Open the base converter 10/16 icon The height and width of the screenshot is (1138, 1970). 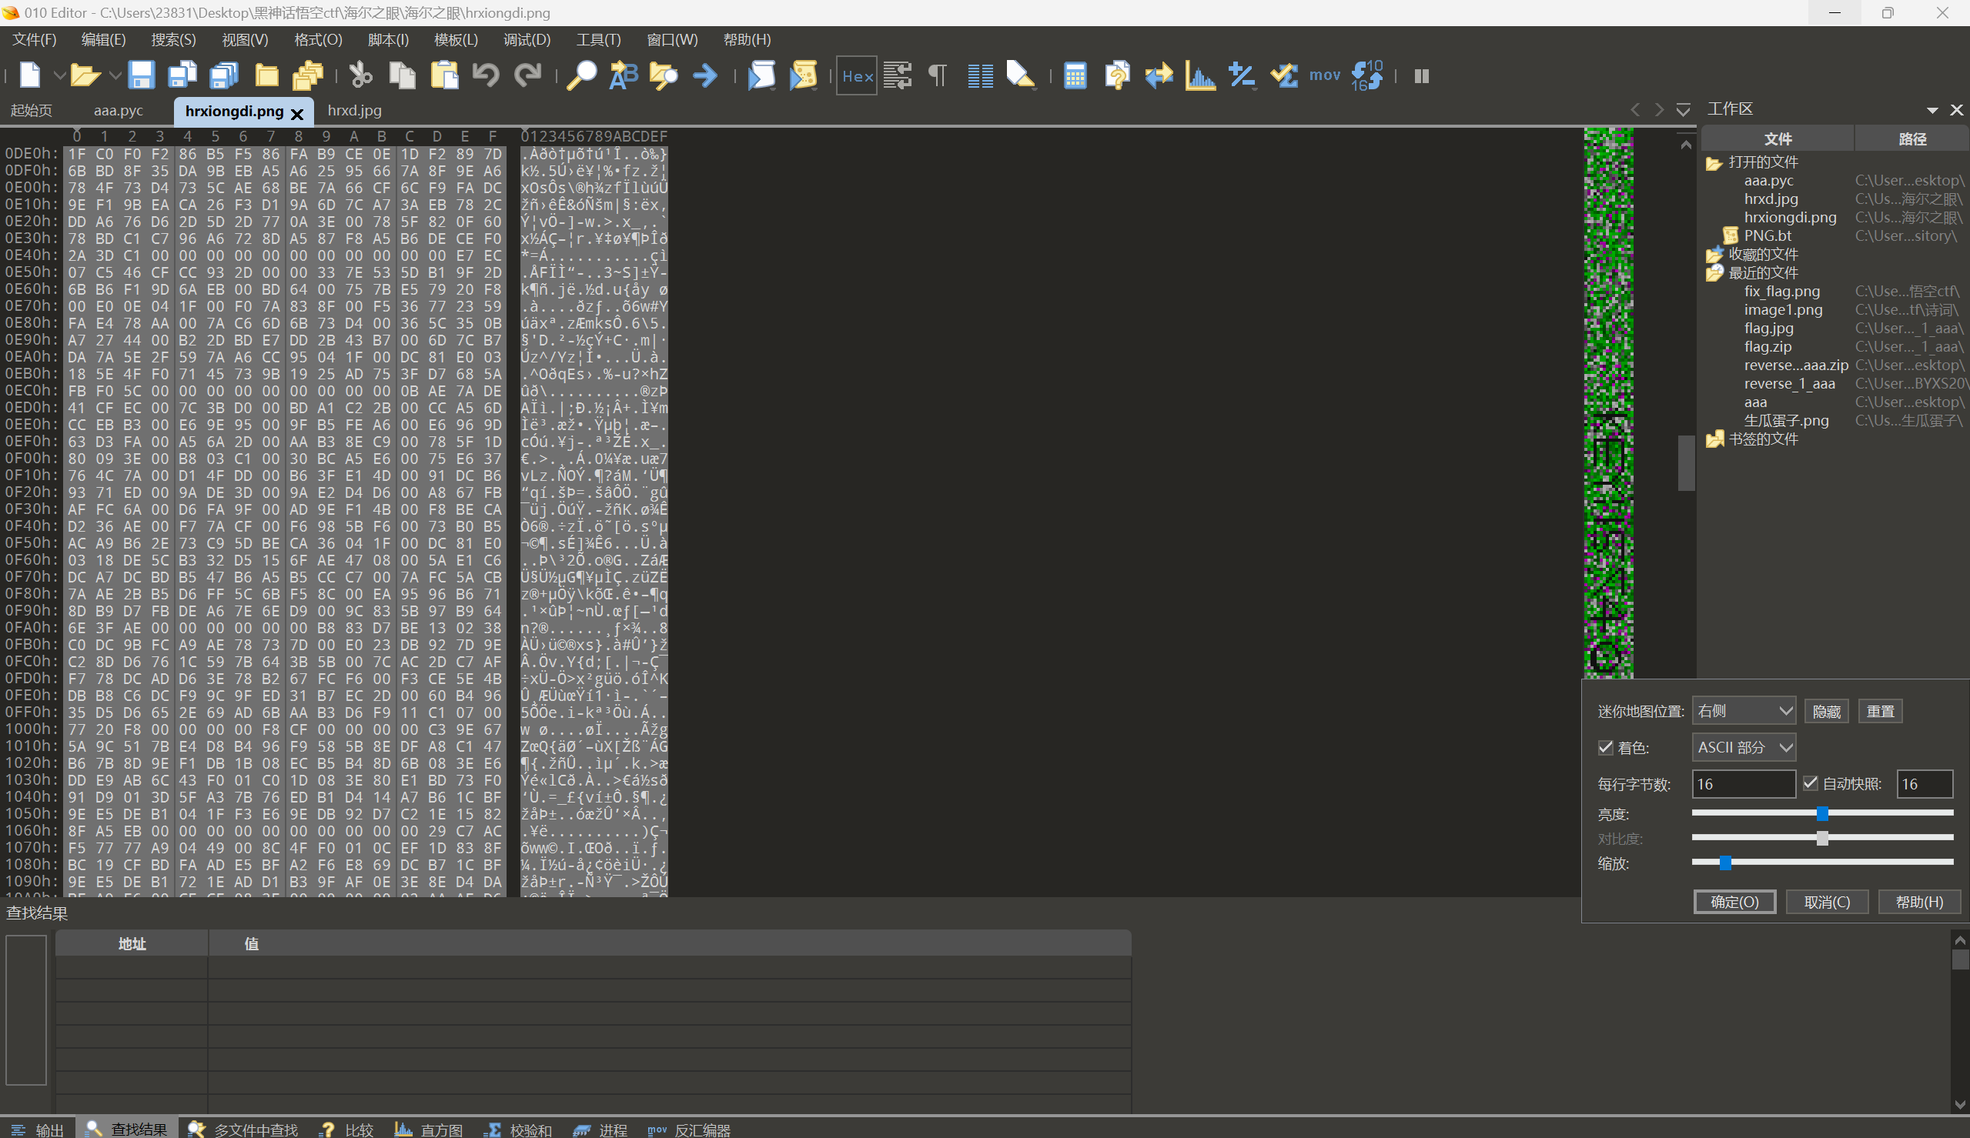(1367, 76)
